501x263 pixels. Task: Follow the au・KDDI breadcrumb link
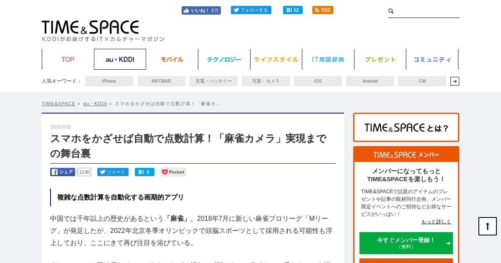click(95, 104)
